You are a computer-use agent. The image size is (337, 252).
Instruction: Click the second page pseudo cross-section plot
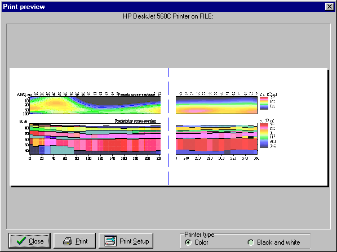click(216, 105)
